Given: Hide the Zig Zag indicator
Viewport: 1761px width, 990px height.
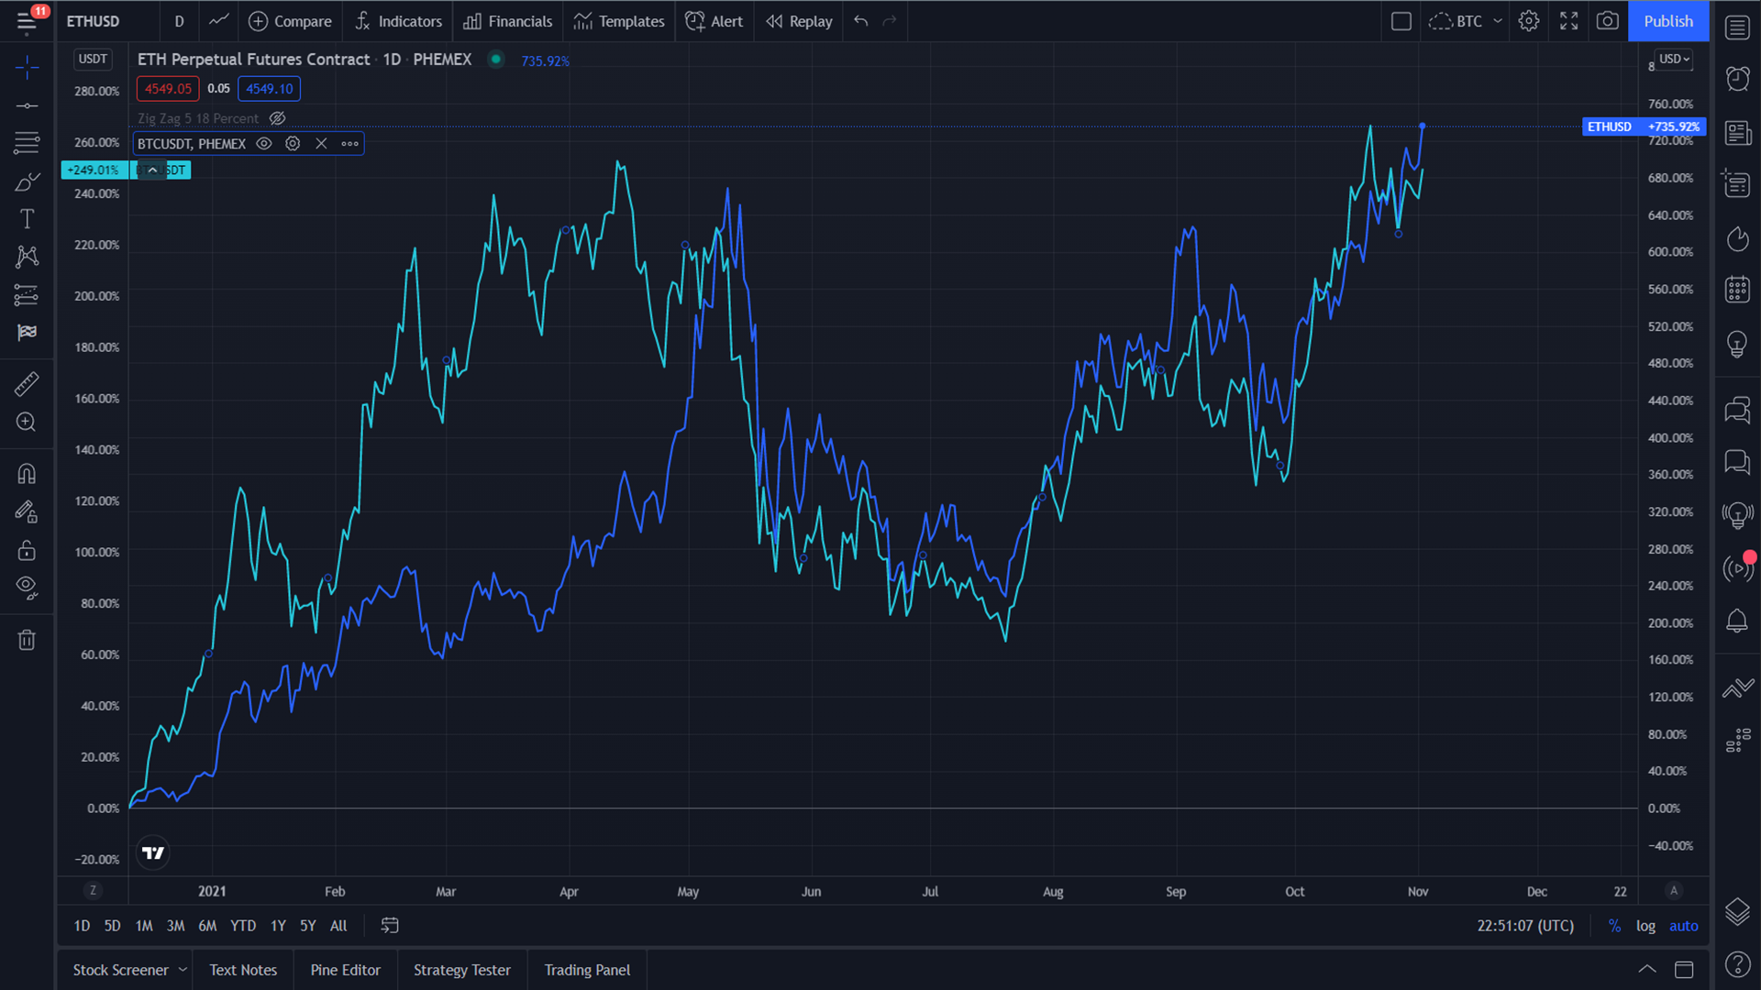Looking at the screenshot, I should point(277,118).
